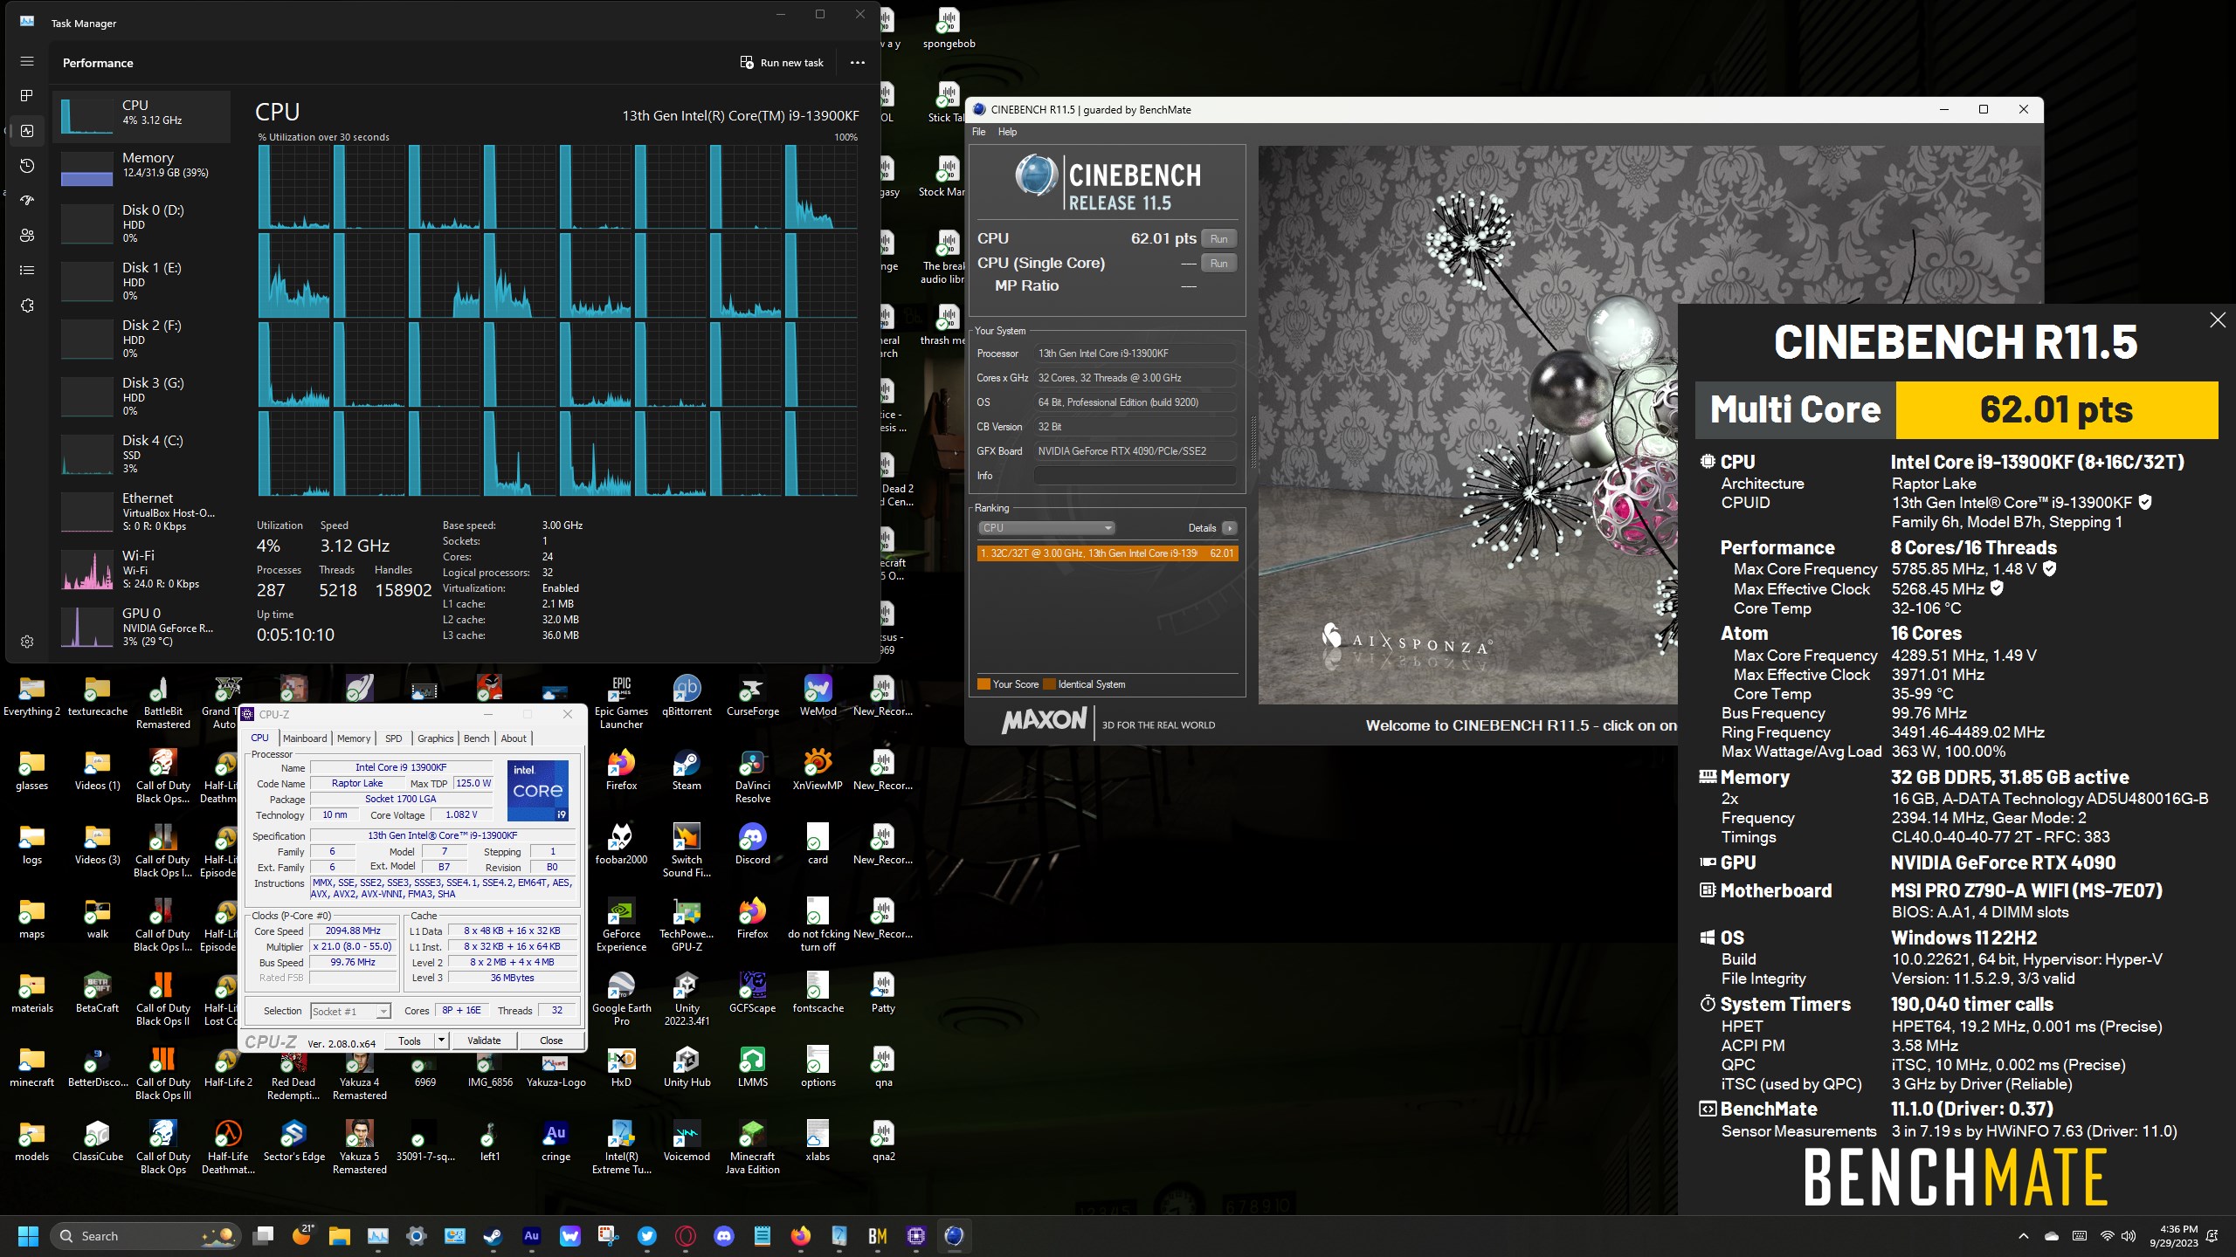Screen dimensions: 2236x1257
Task: Open WeMod desktop icon
Action: (x=818, y=696)
